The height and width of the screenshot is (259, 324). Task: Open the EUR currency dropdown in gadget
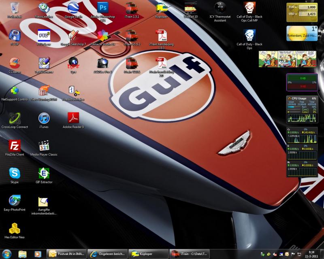click(292, 7)
